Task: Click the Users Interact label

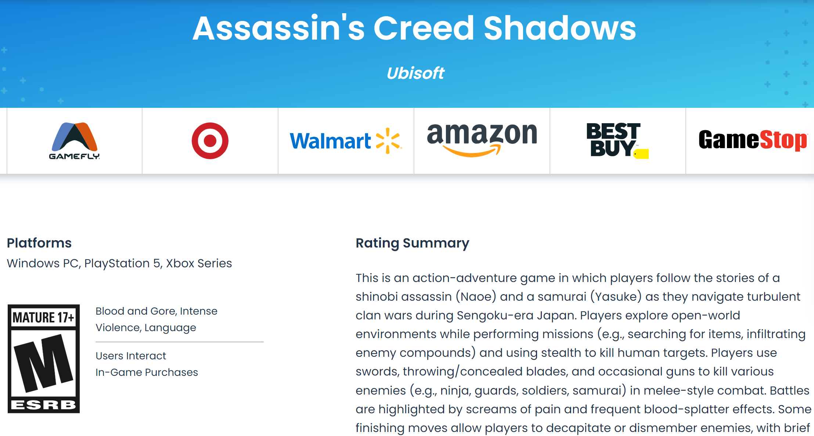Action: click(x=131, y=356)
